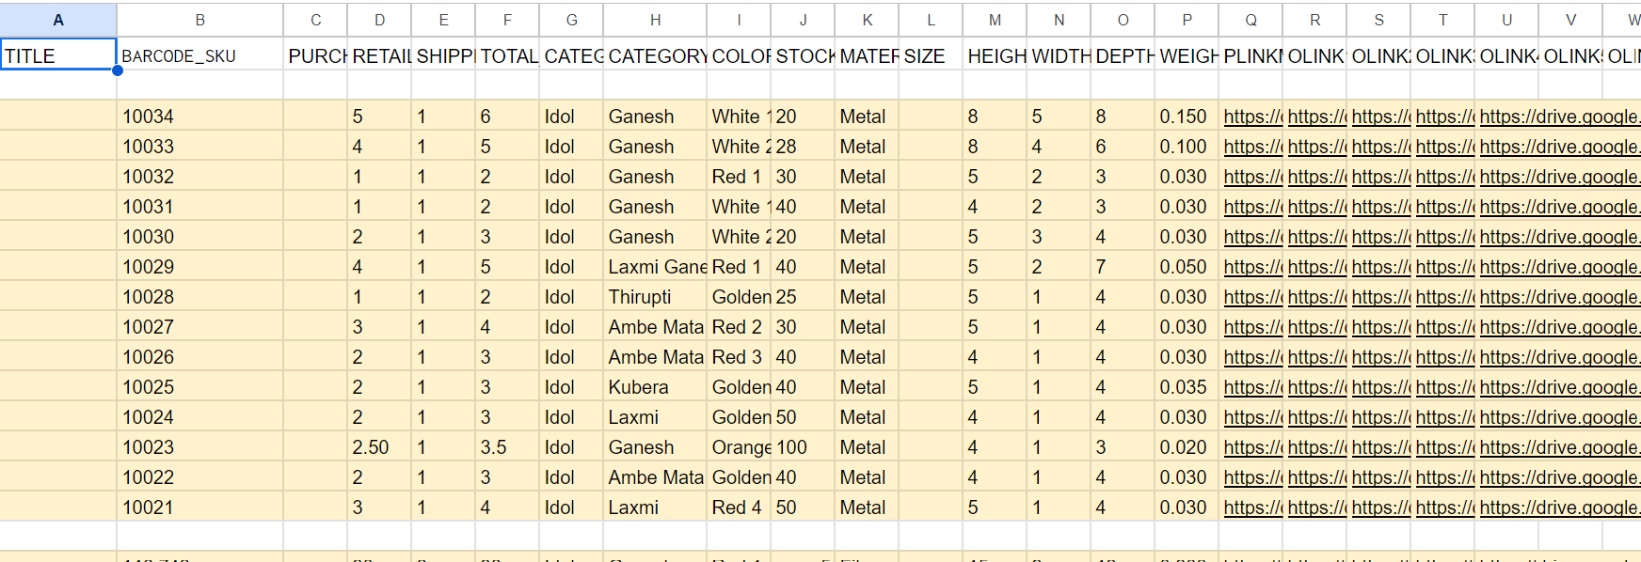Select the column B header
The height and width of the screenshot is (562, 1641).
point(199,20)
